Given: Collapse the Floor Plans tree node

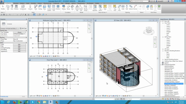Looking at the screenshot, I should (x=163, y=23).
